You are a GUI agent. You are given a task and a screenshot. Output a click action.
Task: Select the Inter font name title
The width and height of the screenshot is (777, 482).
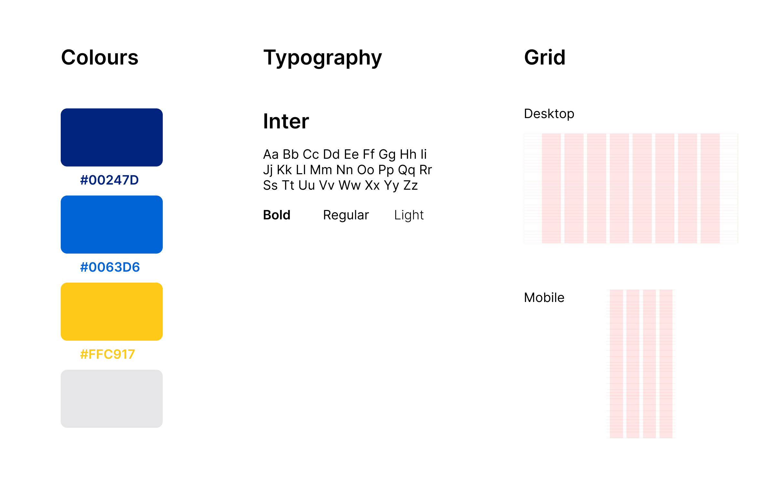point(286,121)
